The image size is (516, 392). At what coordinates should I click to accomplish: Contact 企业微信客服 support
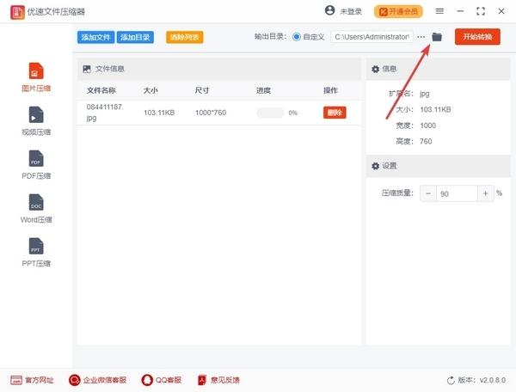[97, 380]
